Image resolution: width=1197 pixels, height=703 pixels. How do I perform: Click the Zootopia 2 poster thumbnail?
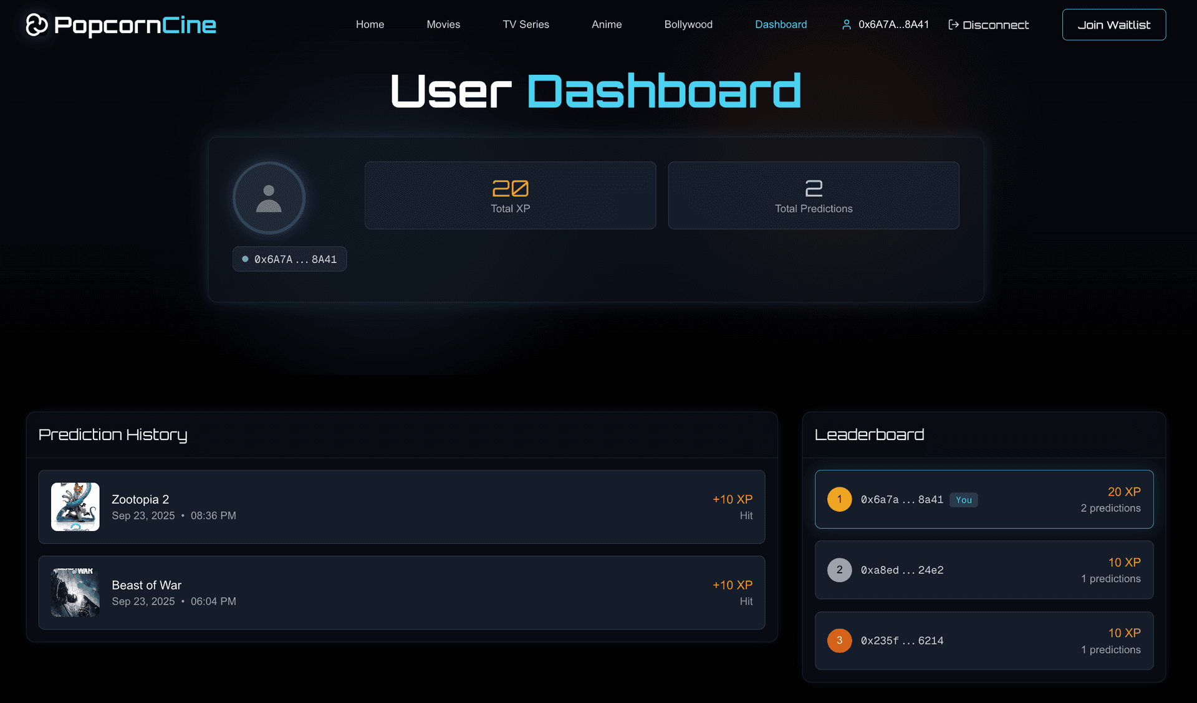point(75,507)
